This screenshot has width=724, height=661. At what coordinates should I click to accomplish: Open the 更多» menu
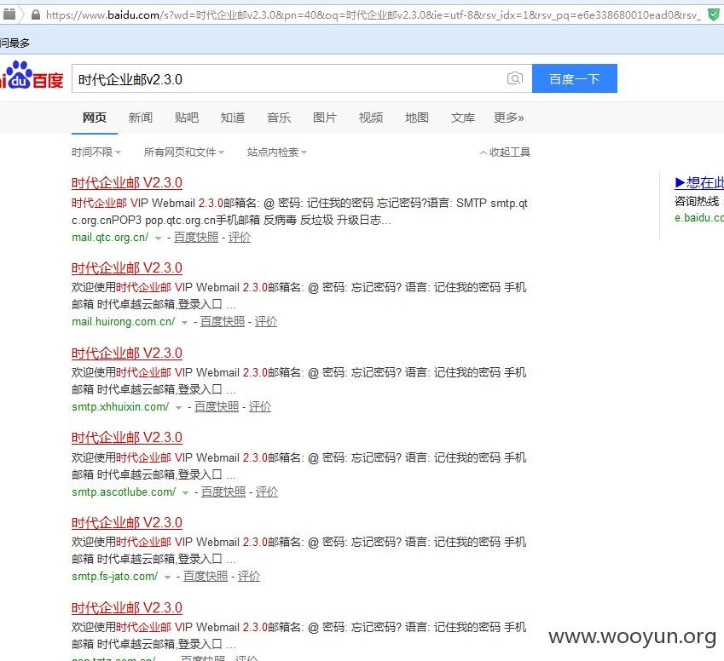[x=509, y=118]
